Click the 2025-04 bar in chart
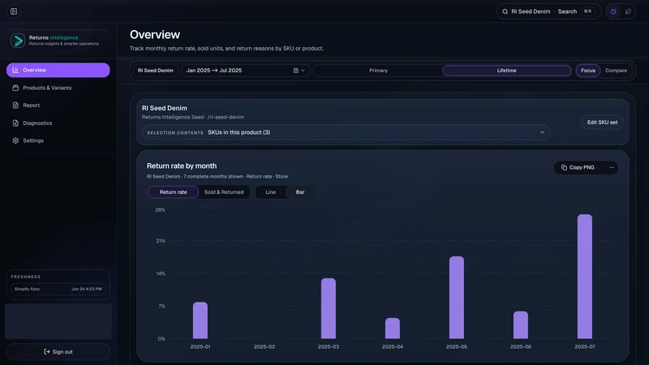The height and width of the screenshot is (365, 649). [393, 328]
